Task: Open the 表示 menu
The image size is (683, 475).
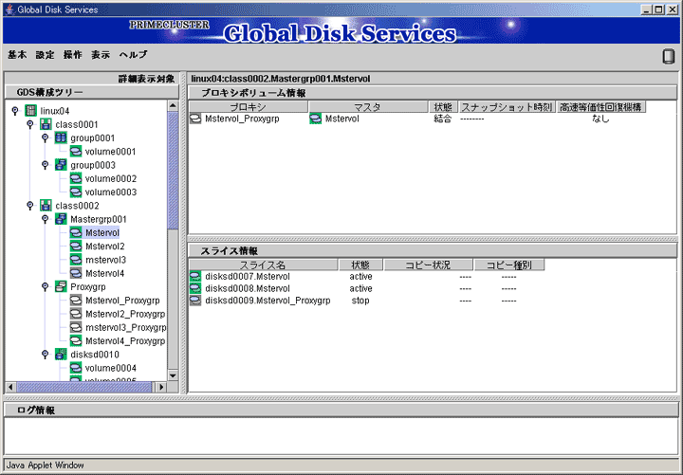Action: 101,55
